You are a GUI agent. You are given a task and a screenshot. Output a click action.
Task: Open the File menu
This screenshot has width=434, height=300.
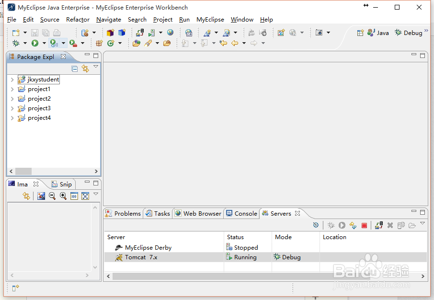[11, 20]
